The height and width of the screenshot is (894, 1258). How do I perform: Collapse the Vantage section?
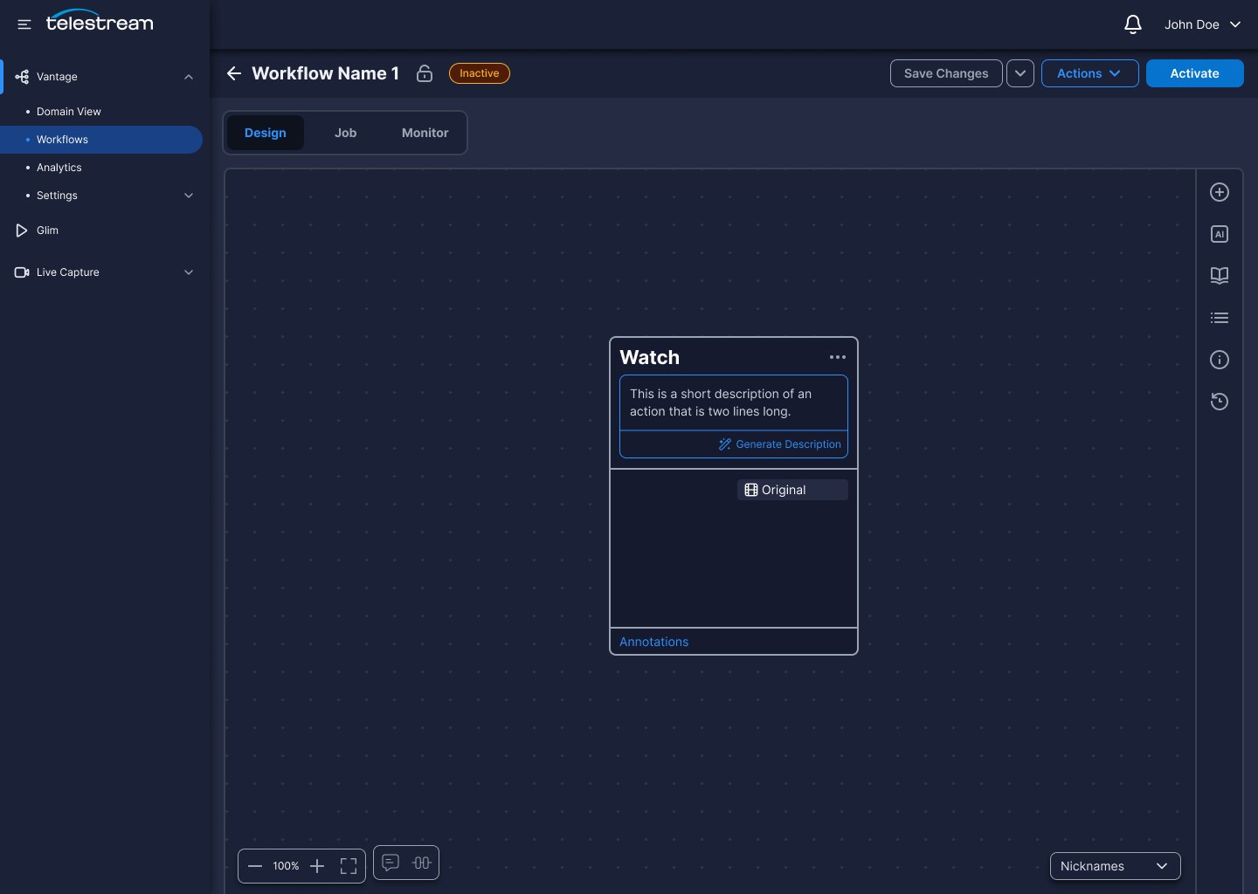pyautogui.click(x=189, y=77)
